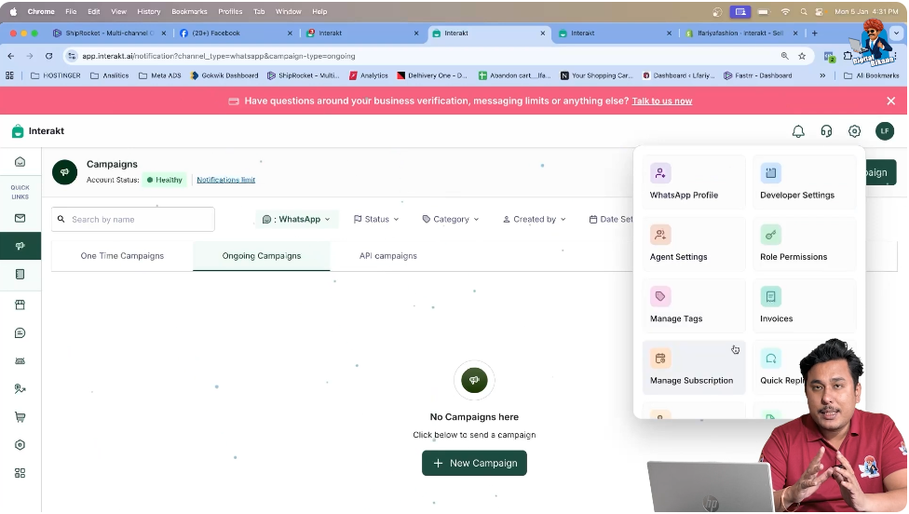909x514 pixels.
Task: Click the Search by name field
Action: tap(133, 219)
